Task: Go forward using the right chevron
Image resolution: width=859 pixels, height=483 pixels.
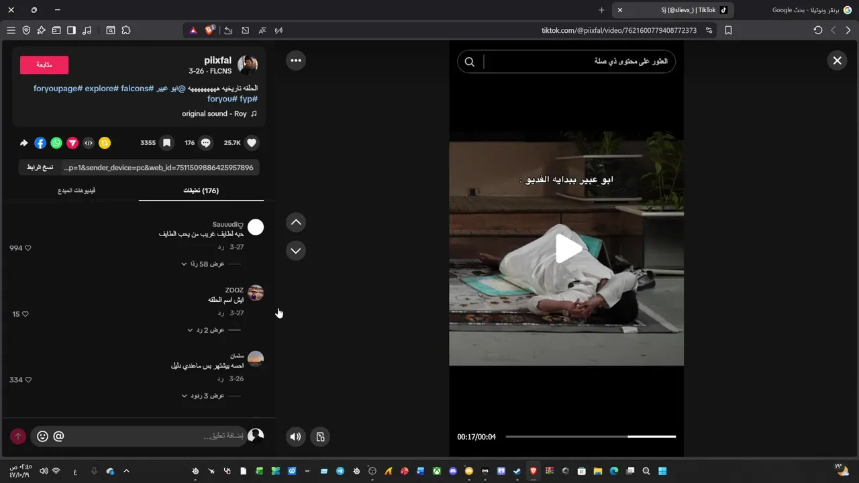Action: pos(848,30)
